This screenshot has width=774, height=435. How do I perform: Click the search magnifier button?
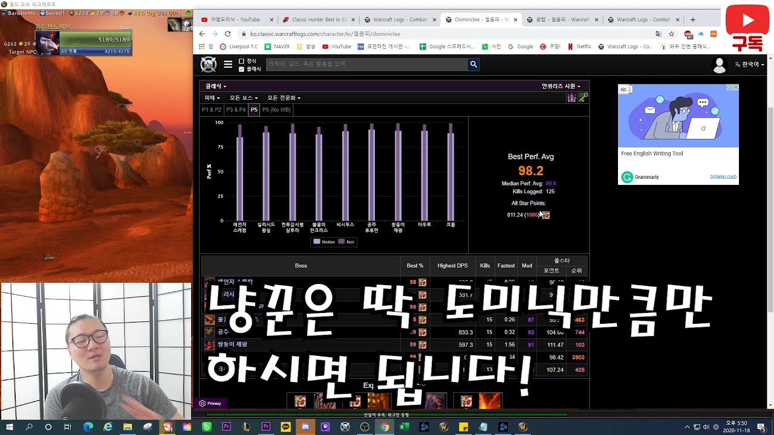pyautogui.click(x=473, y=64)
